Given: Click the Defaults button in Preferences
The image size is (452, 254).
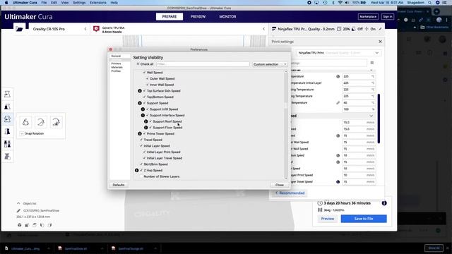Looking at the screenshot, I should (119, 185).
